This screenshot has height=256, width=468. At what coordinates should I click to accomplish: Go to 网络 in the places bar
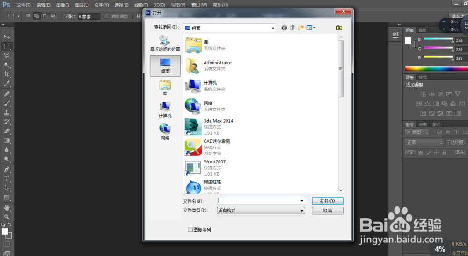click(165, 132)
